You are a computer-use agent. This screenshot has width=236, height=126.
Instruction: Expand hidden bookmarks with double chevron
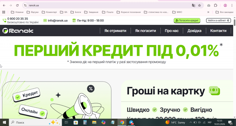click(208, 12)
